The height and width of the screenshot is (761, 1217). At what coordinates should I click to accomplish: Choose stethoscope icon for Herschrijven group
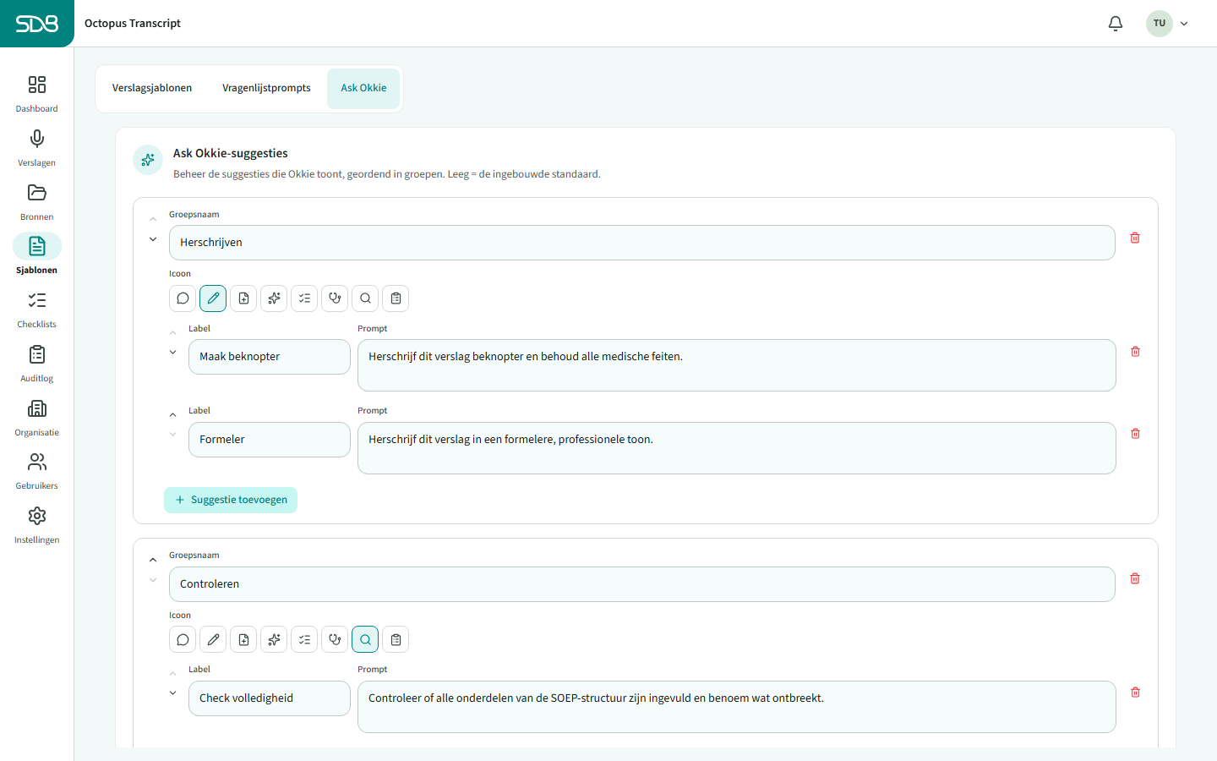[x=335, y=298]
